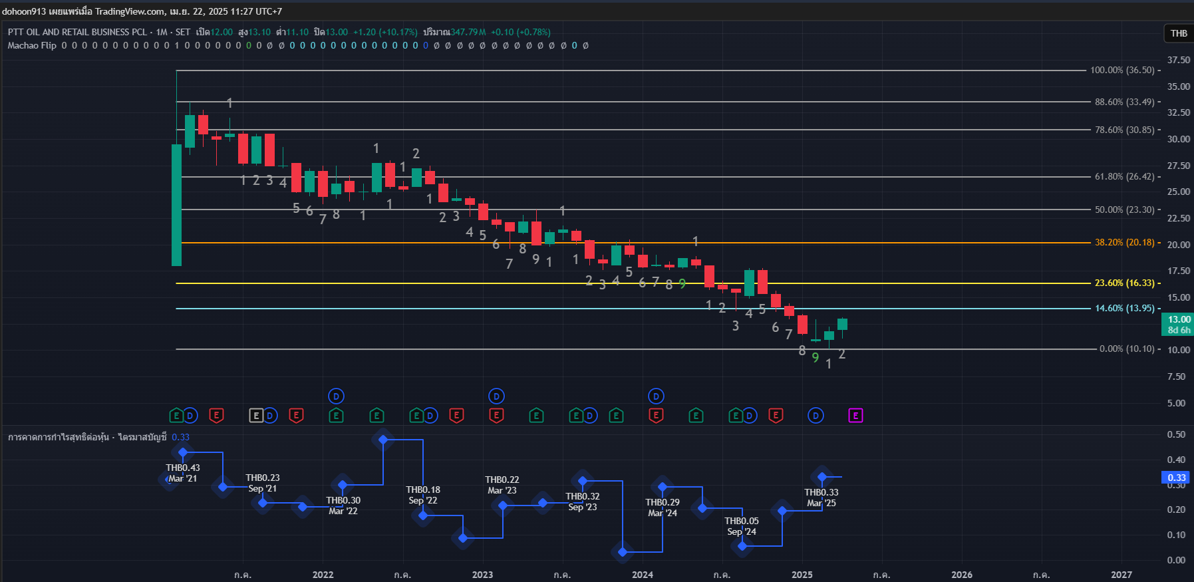Screen dimensions: 1194x582
Task: Click the 2027 time axis label
Action: [1121, 575]
